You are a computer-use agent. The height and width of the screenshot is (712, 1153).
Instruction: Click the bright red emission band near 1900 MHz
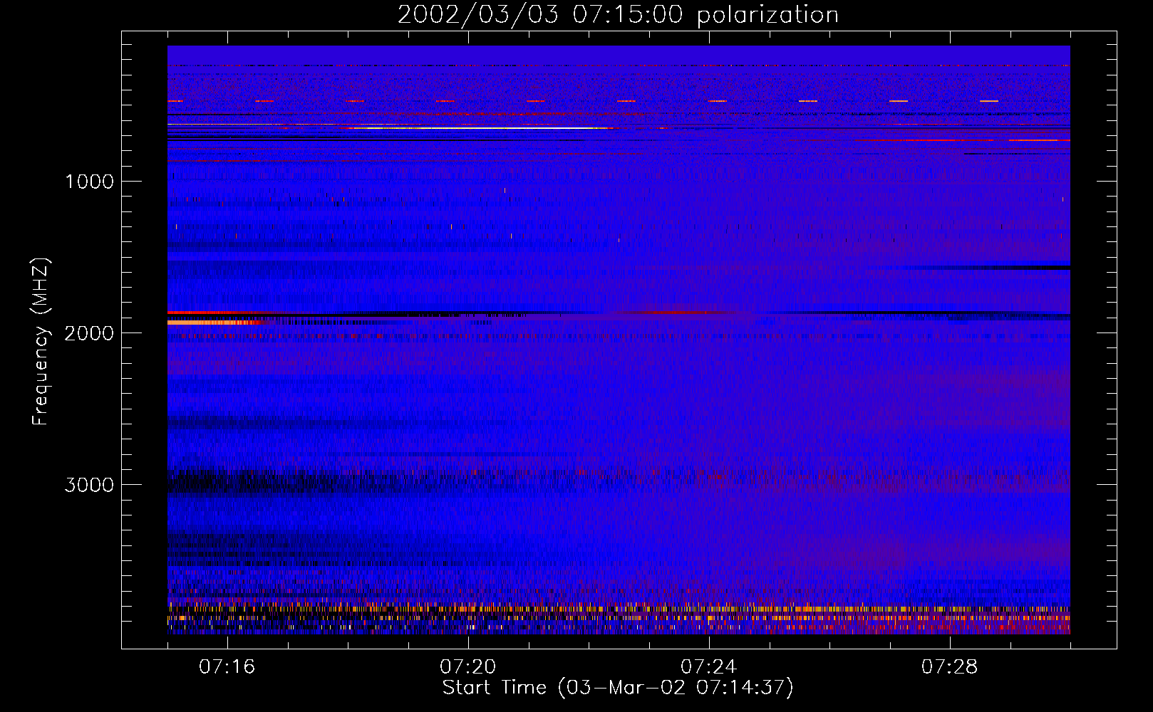214,313
